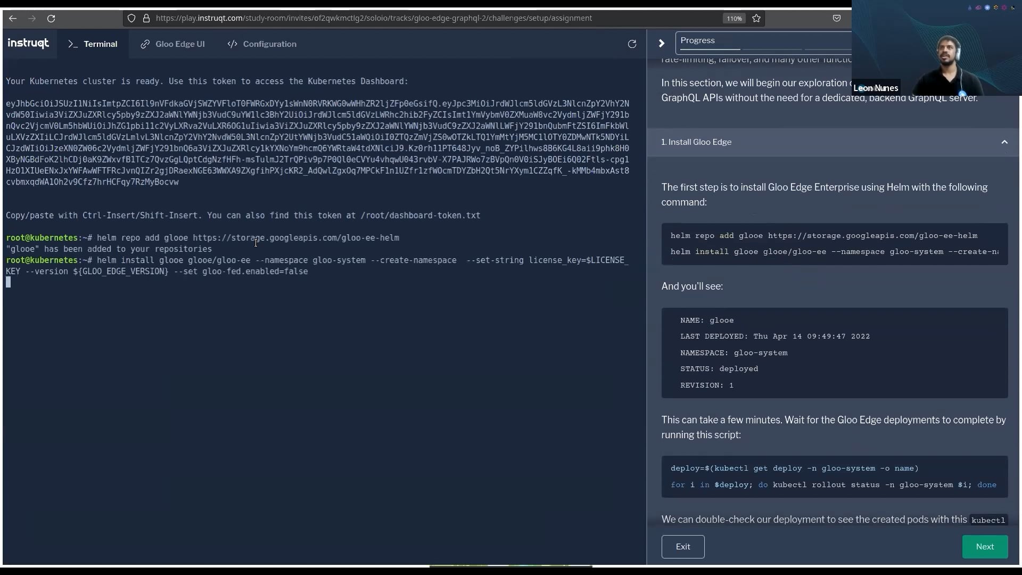1022x575 pixels.
Task: Click the Instruqt logo
Action: 28,44
